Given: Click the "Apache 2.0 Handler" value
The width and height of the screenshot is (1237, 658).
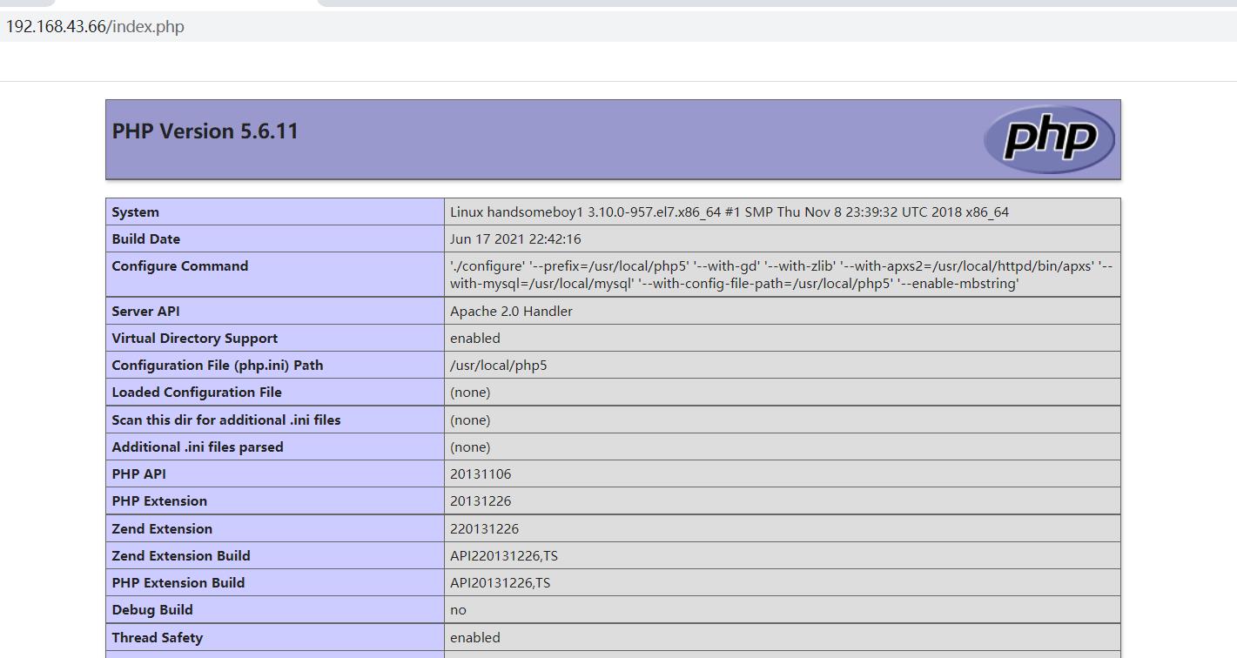Looking at the screenshot, I should [511, 312].
